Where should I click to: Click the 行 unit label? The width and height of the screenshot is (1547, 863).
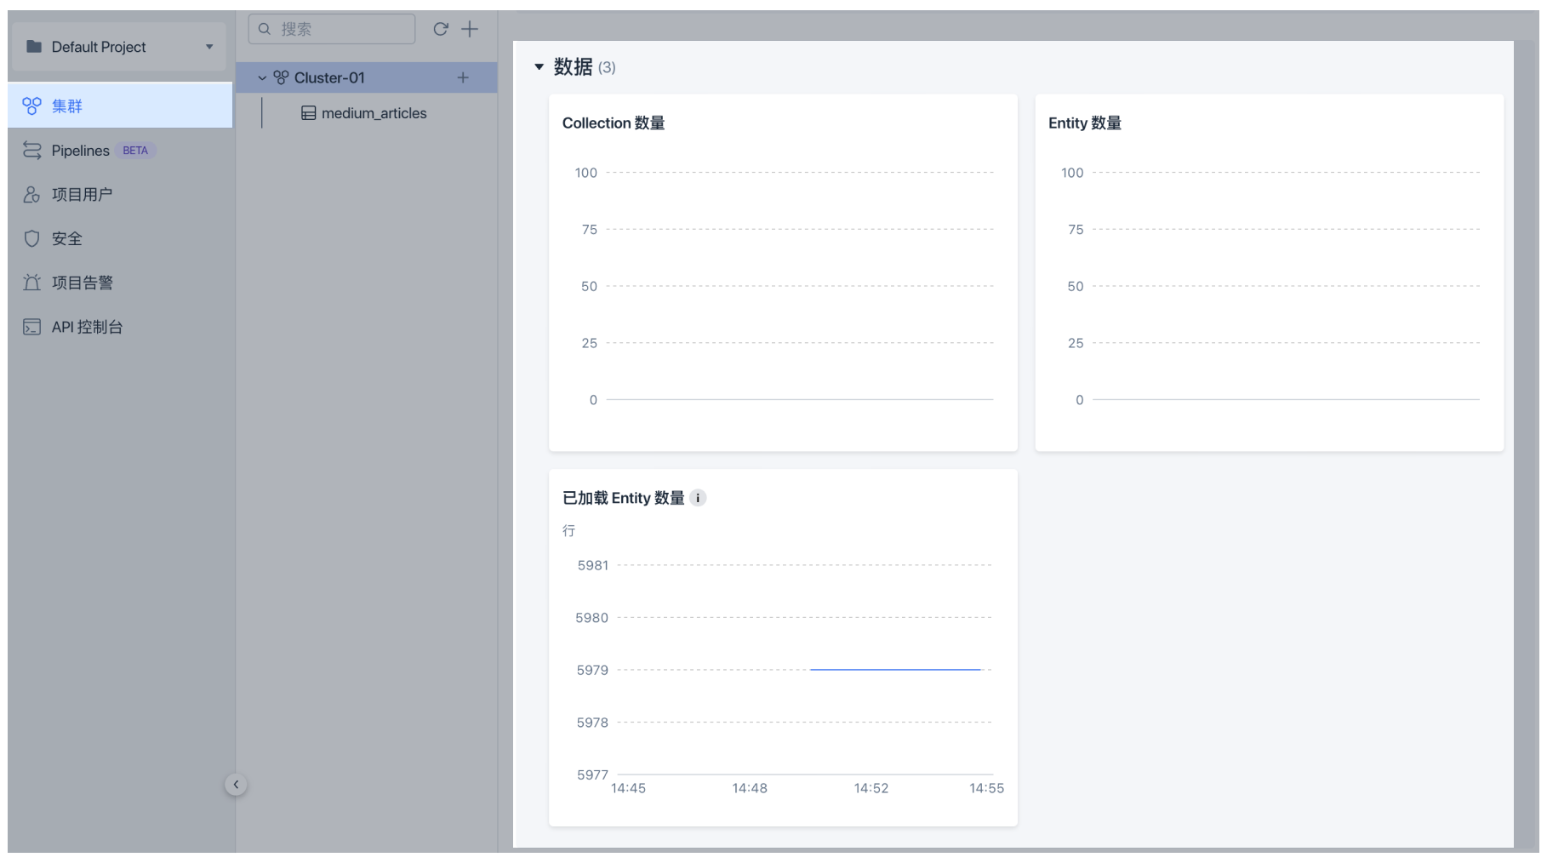(x=568, y=531)
